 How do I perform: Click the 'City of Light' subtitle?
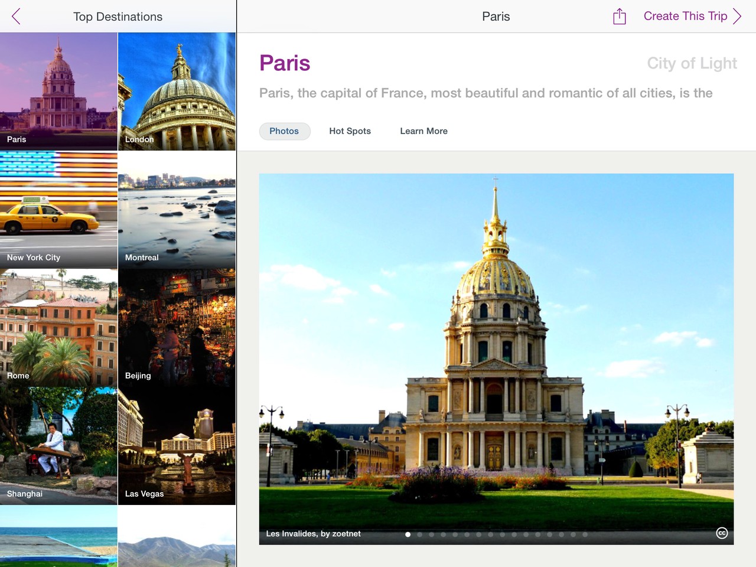tap(692, 63)
